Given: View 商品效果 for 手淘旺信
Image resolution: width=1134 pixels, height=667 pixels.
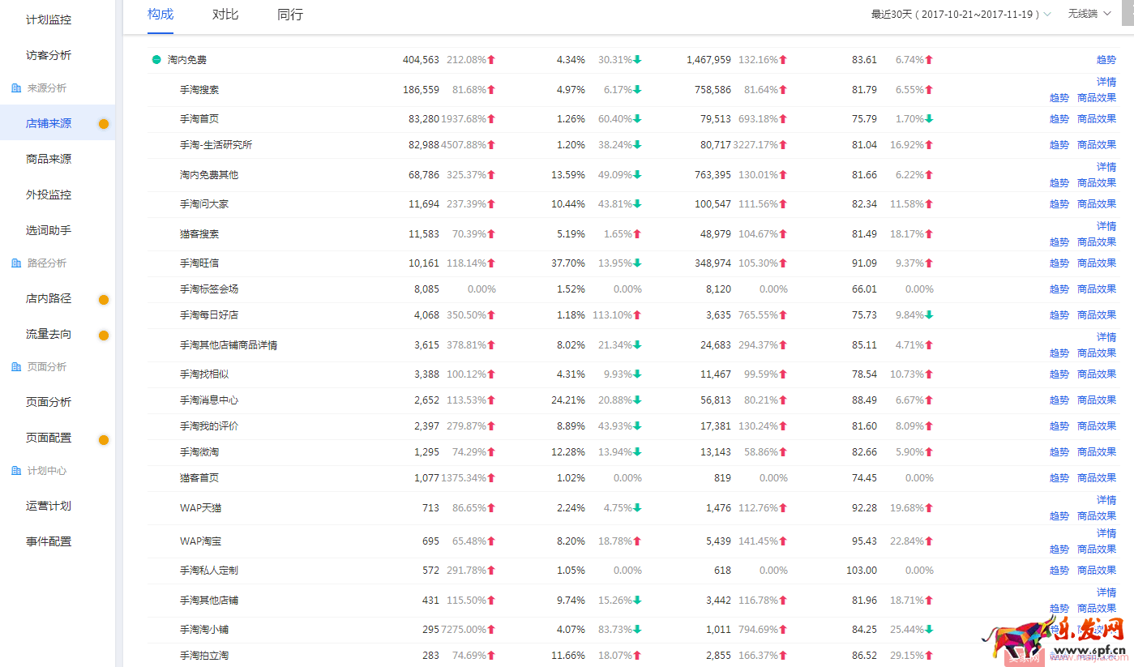Looking at the screenshot, I should tap(1097, 263).
